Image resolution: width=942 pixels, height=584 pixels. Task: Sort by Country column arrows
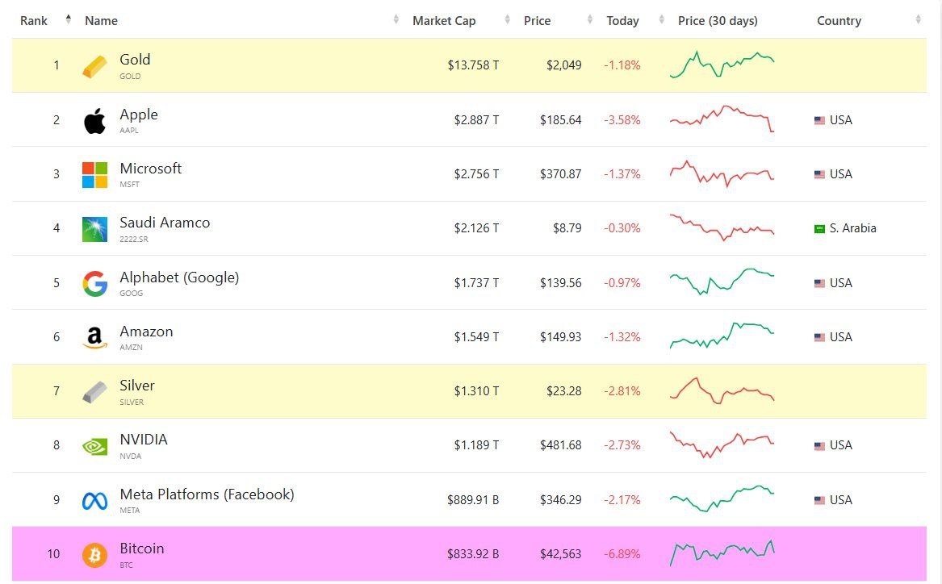point(919,20)
